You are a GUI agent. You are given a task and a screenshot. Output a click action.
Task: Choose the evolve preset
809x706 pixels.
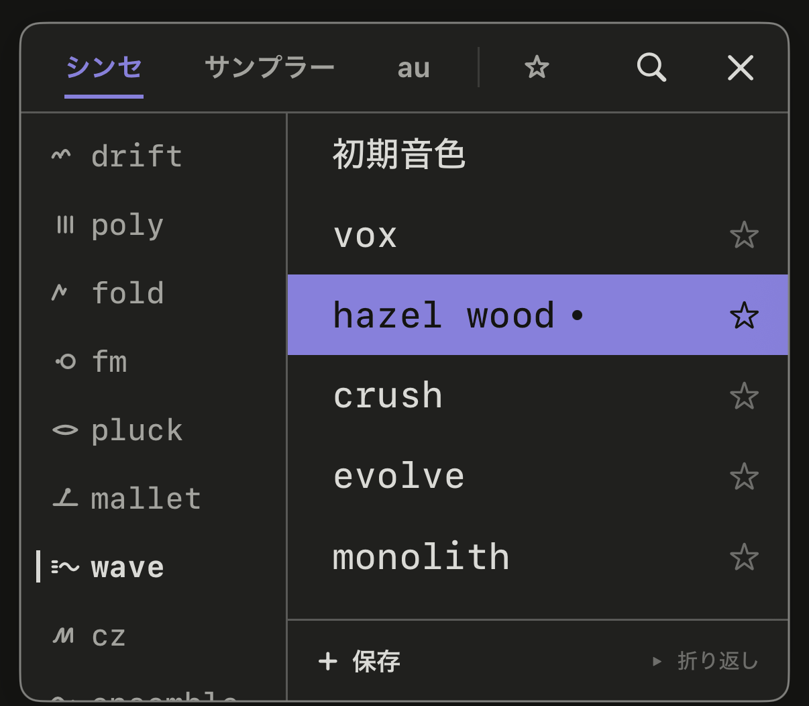pos(537,476)
